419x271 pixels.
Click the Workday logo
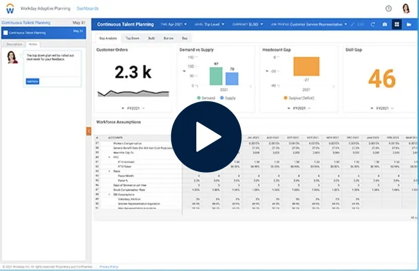[10, 8]
